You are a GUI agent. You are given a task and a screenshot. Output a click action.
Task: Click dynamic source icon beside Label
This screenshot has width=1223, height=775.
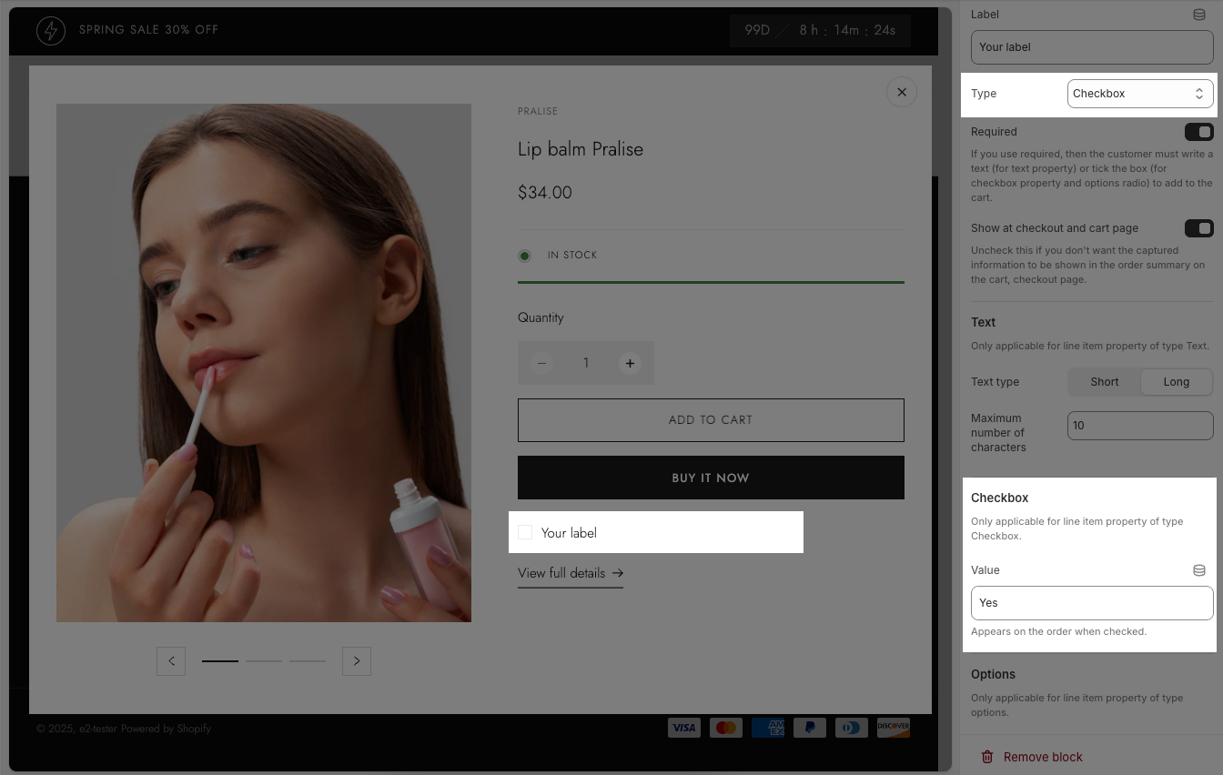point(1198,15)
